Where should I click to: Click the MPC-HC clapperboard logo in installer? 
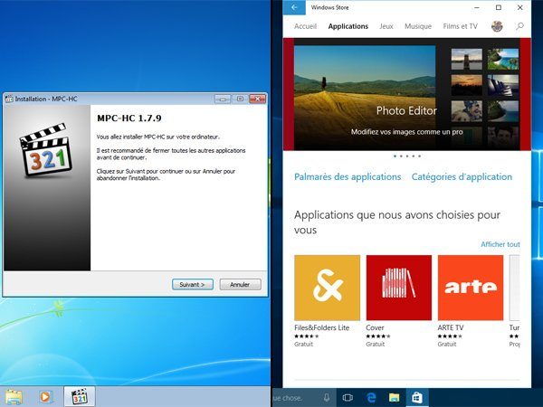pos(46,149)
